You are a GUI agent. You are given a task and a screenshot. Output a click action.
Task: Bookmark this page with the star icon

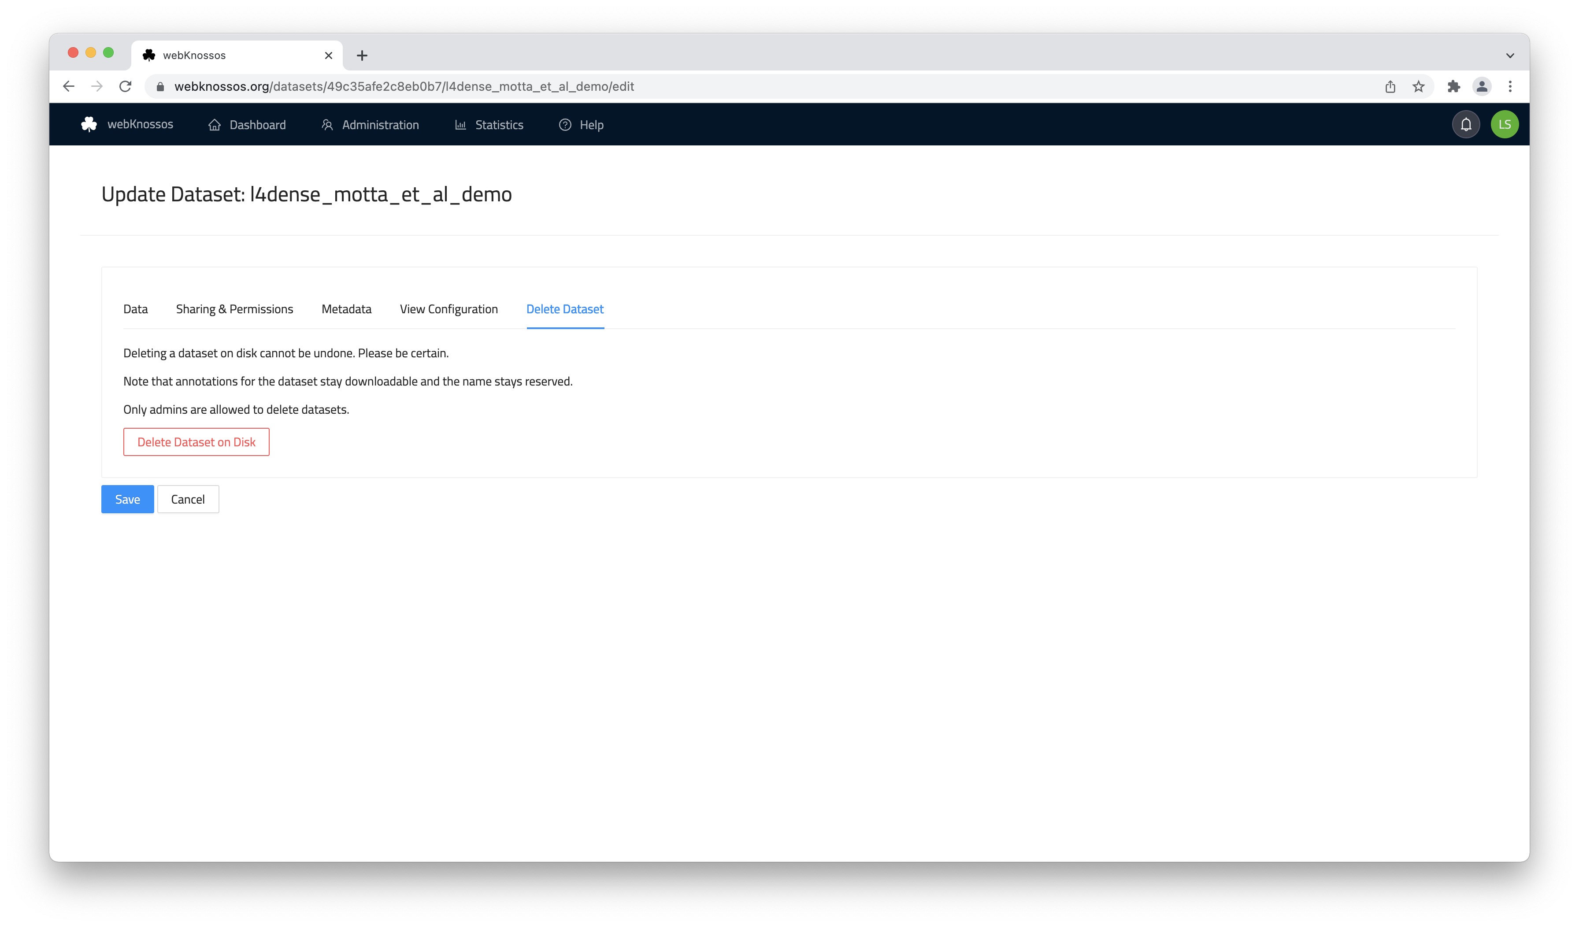tap(1419, 86)
